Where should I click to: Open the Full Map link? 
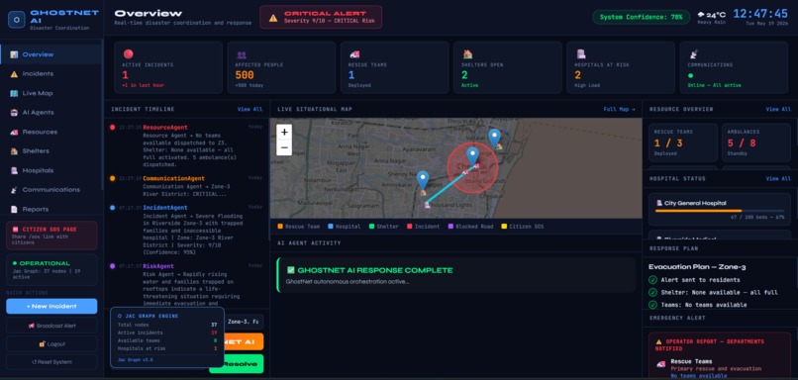[x=620, y=110]
